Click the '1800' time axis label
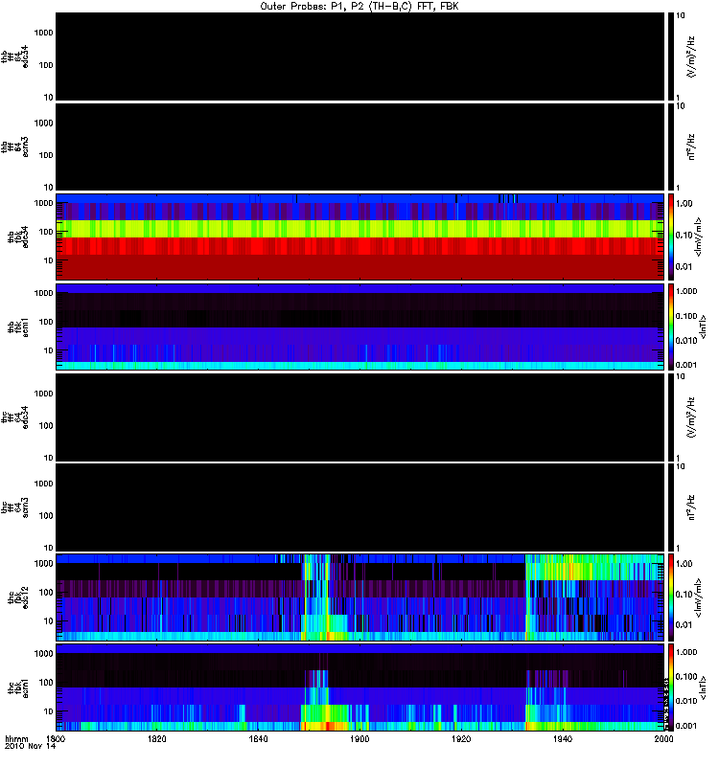 56,738
